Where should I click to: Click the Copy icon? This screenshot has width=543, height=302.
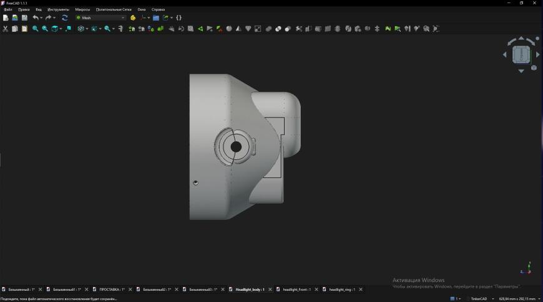(15, 29)
